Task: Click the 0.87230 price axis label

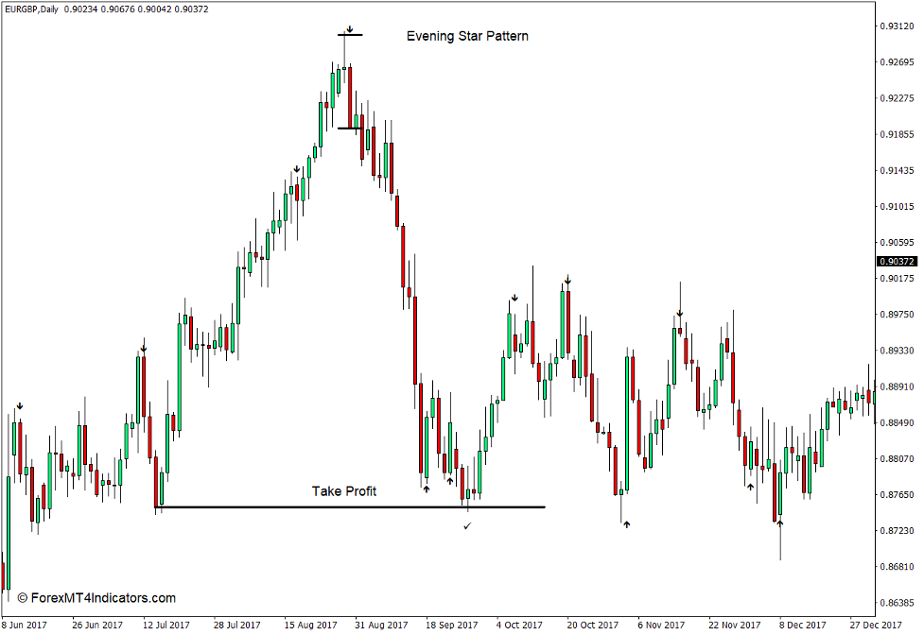Action: tap(897, 530)
